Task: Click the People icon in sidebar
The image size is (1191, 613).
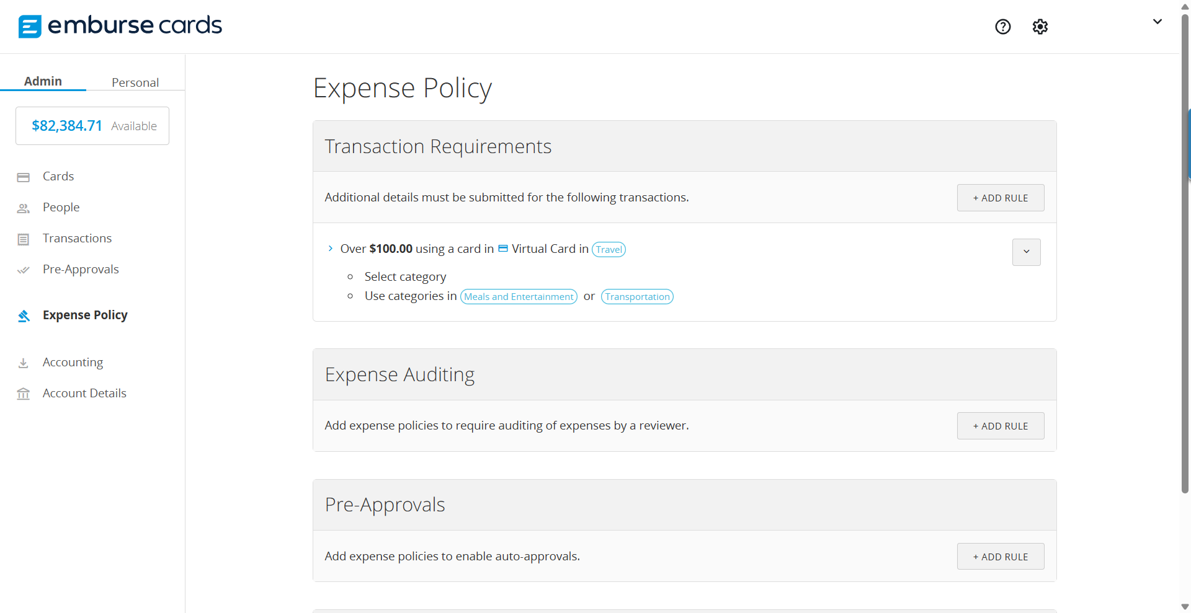Action: tap(24, 208)
